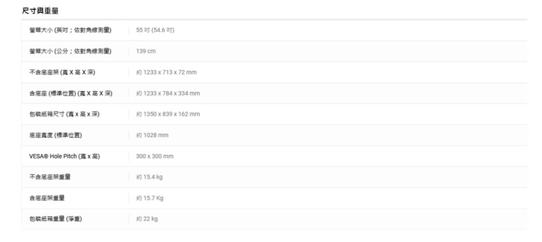
Task: Select the 螢幕大小 (英吋) row label
Action: pos(70,30)
